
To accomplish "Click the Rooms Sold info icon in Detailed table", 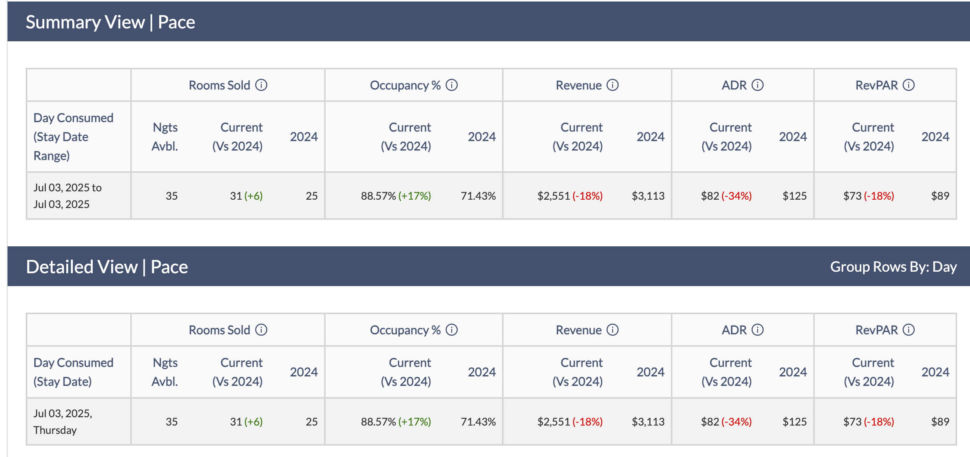I will click(x=261, y=330).
